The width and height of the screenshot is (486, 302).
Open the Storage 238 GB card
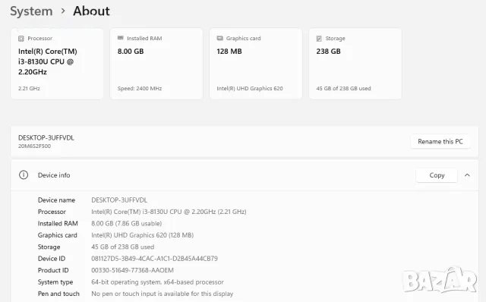point(355,64)
